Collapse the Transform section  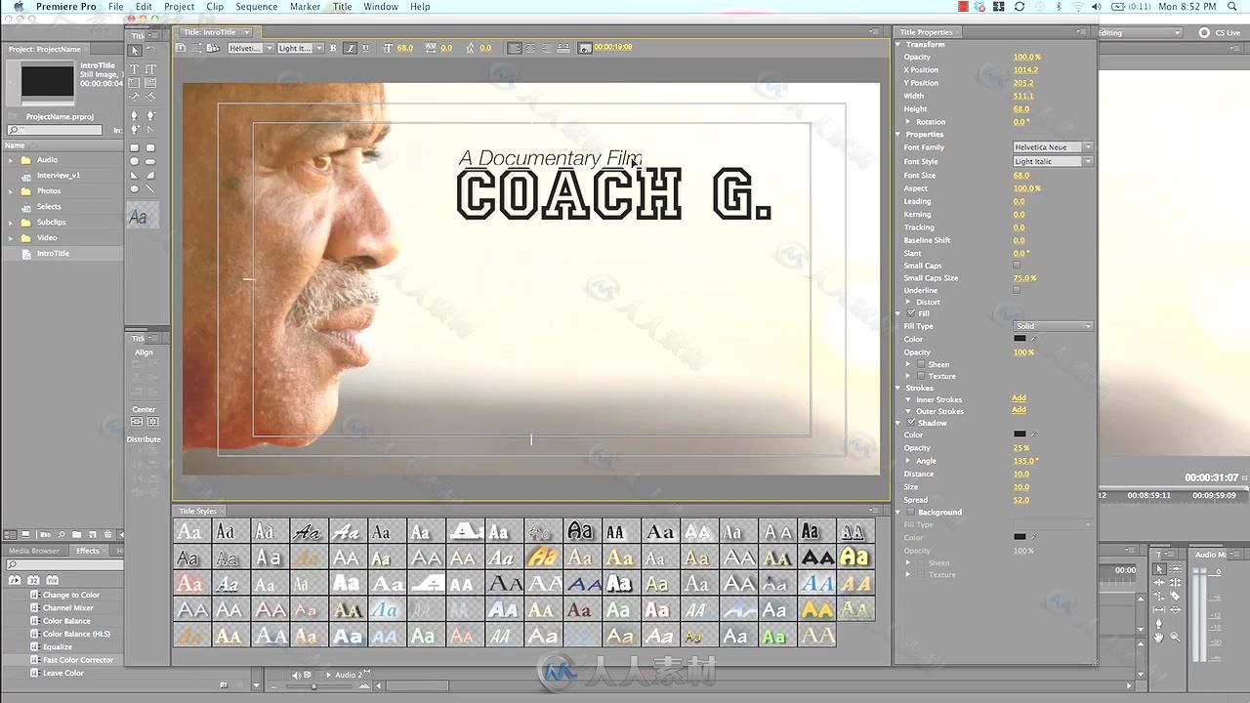coord(899,44)
